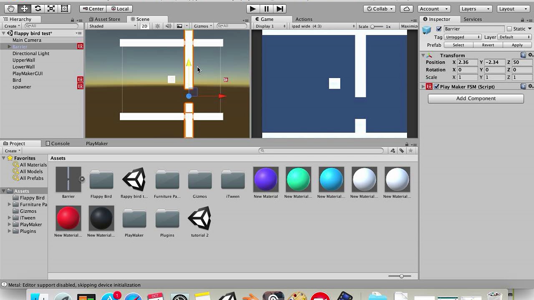Toggle Center pivot mode button
The height and width of the screenshot is (300, 534).
click(93, 8)
